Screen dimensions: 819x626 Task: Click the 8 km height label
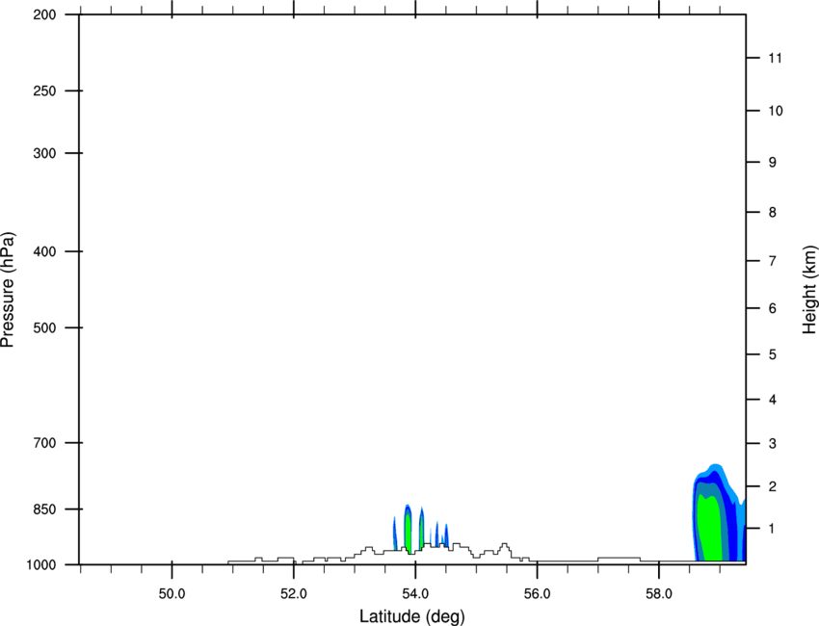(773, 212)
